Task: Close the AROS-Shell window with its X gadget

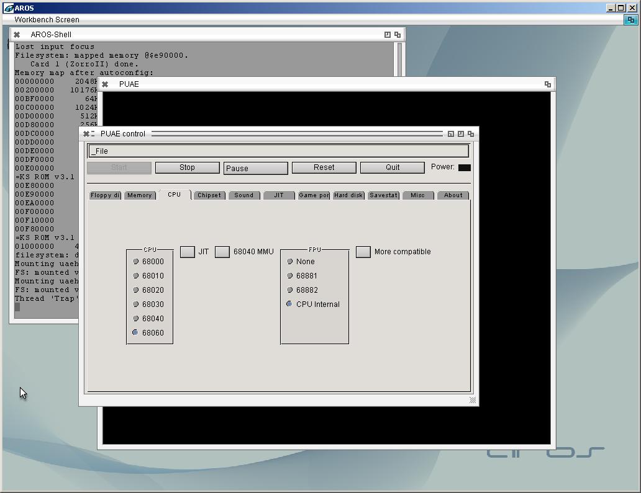Action: (17, 35)
